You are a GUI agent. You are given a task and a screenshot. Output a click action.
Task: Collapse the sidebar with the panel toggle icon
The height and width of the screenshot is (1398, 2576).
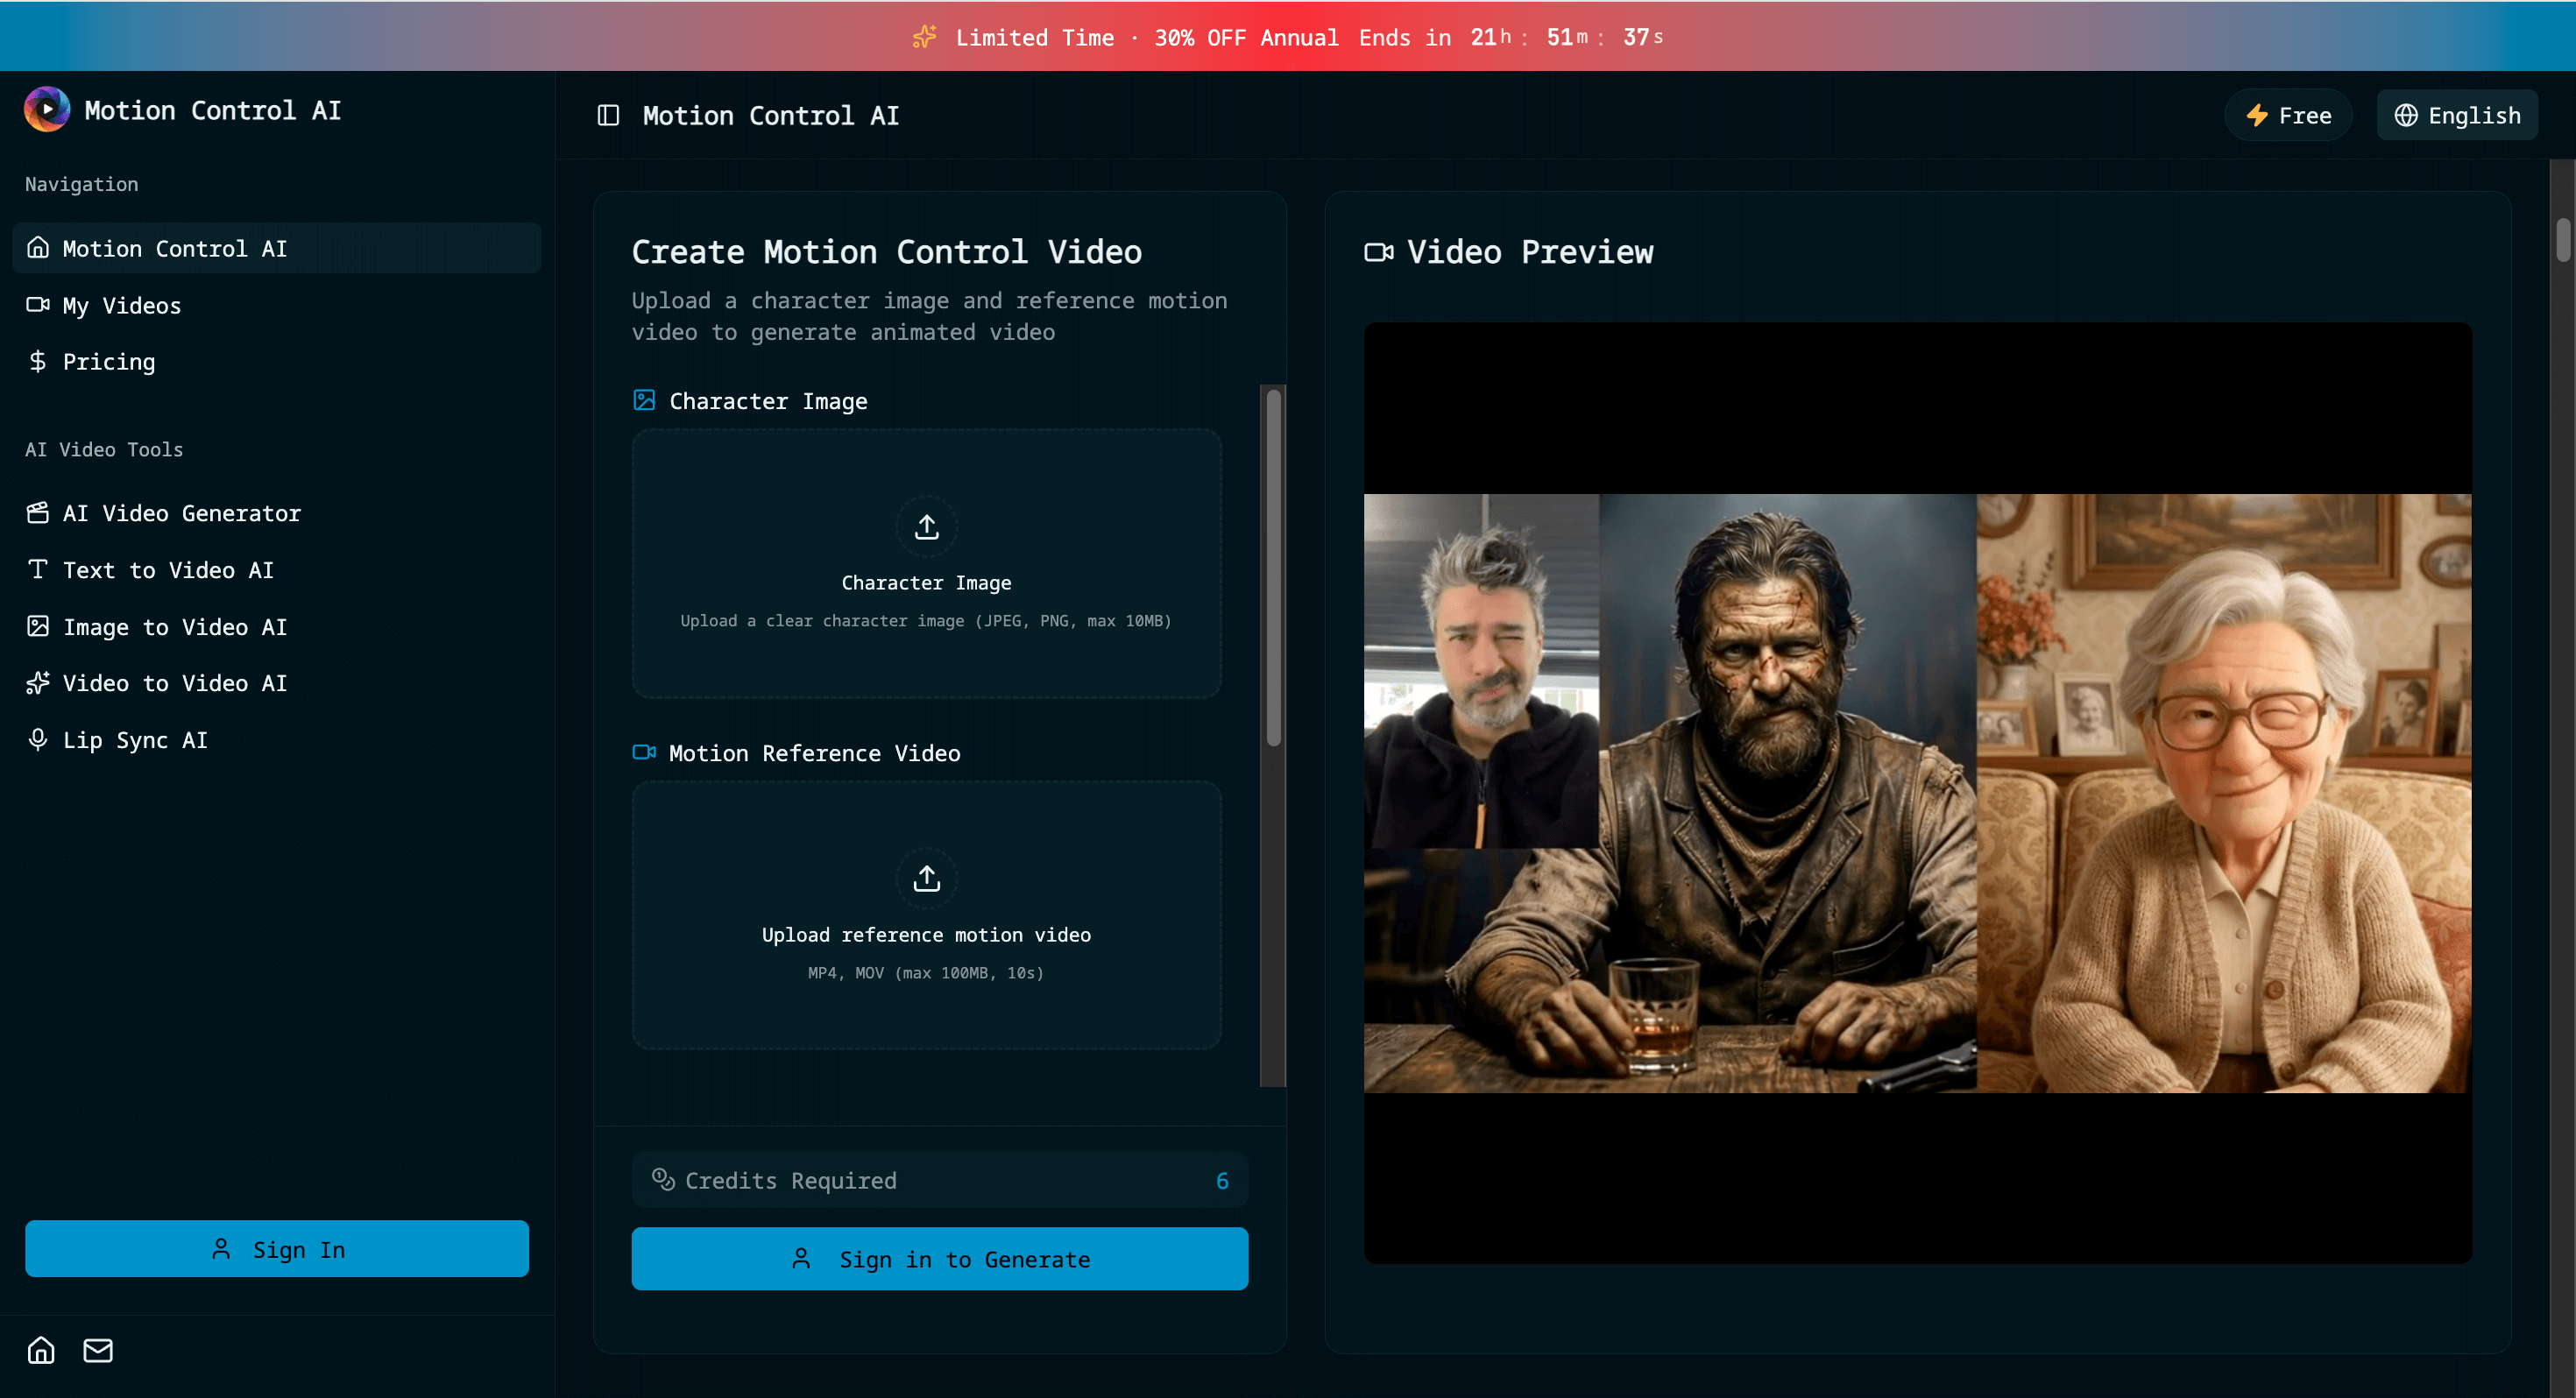(x=607, y=115)
